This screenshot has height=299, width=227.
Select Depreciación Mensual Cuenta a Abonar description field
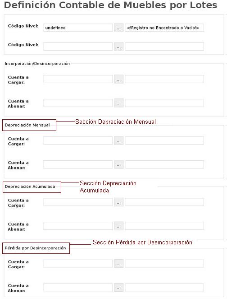[164, 164]
